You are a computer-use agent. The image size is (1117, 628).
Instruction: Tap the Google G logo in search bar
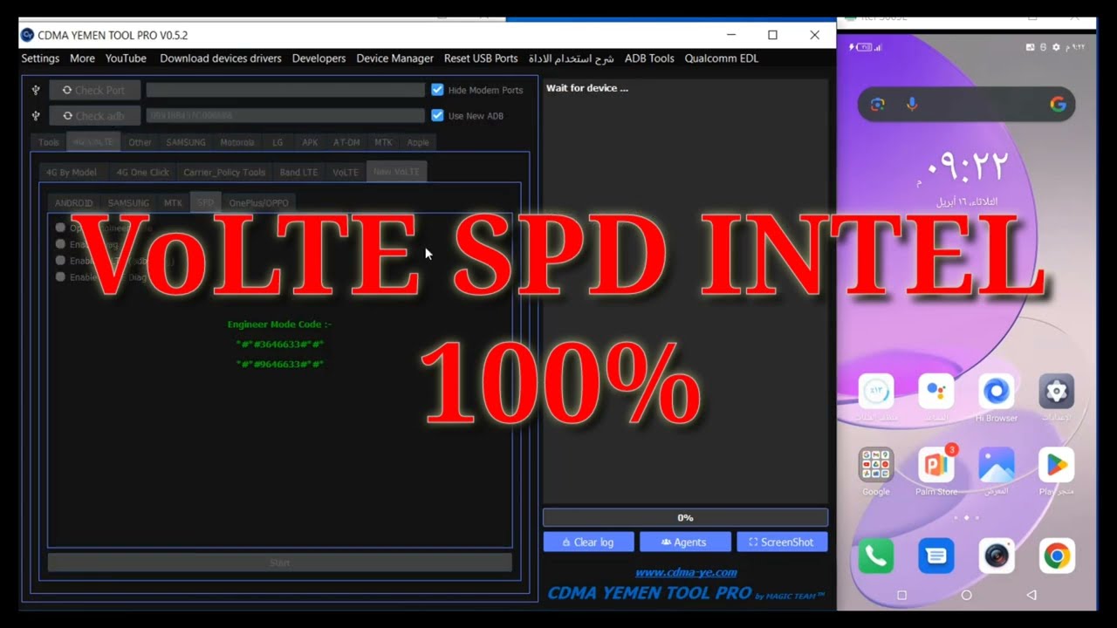click(1058, 105)
